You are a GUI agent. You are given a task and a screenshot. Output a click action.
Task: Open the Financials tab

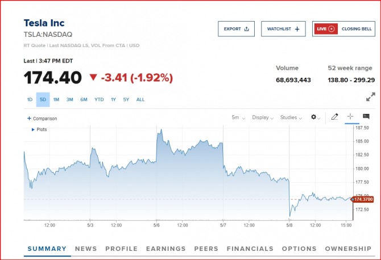point(250,249)
